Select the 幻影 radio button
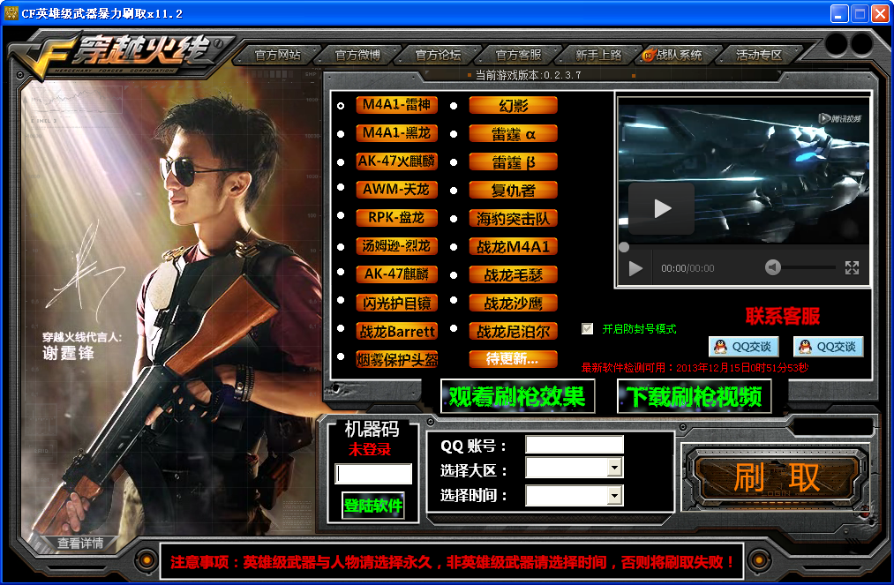This screenshot has width=894, height=585. click(454, 106)
